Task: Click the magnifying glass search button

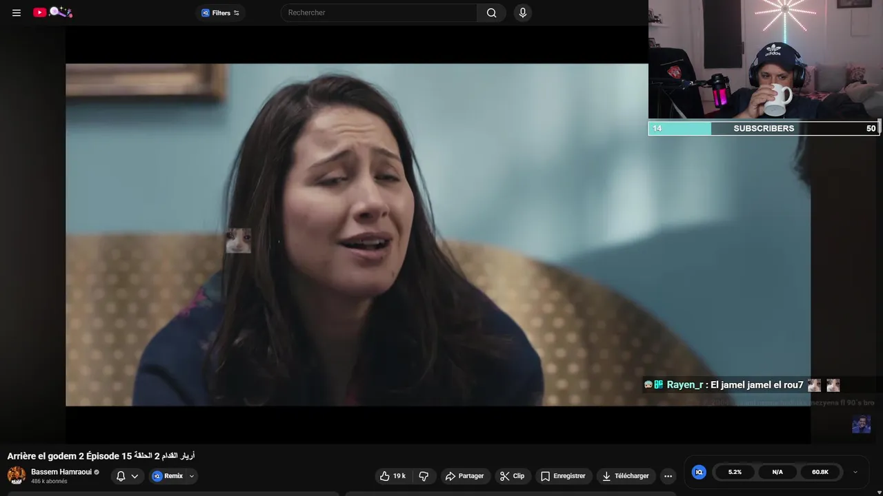Action: (x=491, y=12)
